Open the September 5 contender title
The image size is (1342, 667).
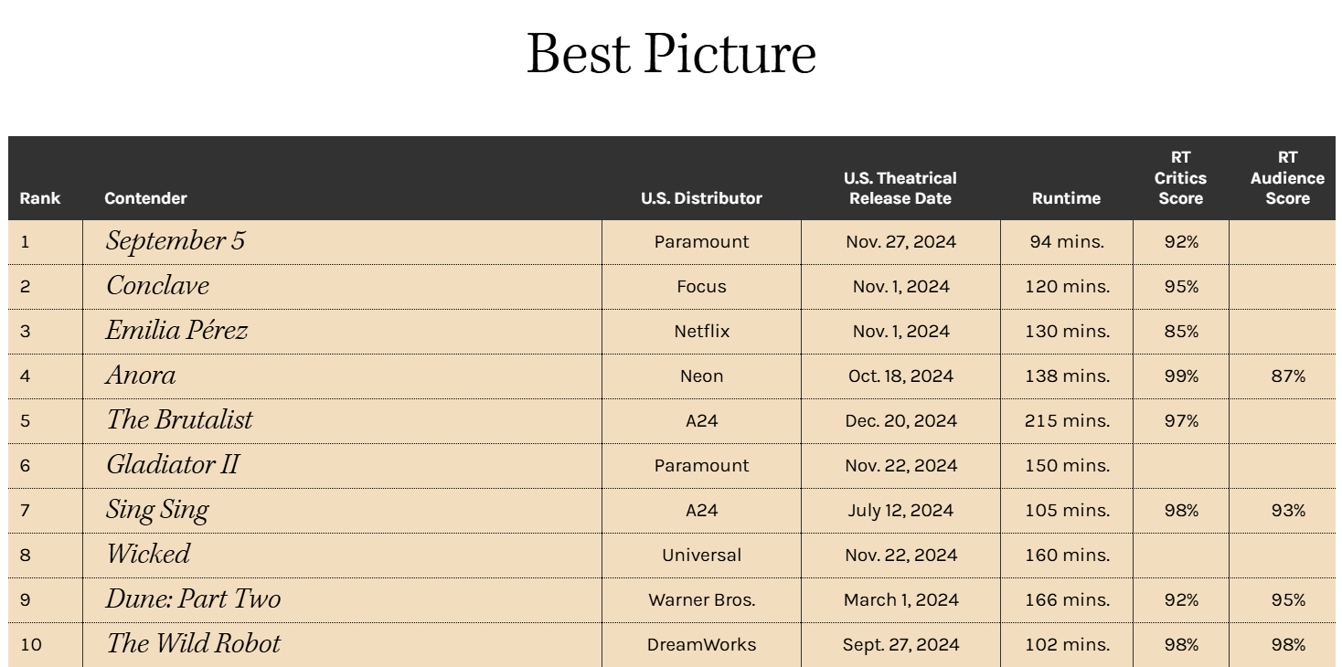point(176,241)
